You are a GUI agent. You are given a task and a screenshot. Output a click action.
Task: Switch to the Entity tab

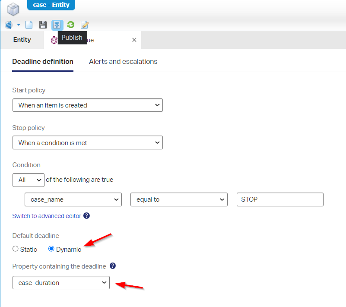coord(22,40)
